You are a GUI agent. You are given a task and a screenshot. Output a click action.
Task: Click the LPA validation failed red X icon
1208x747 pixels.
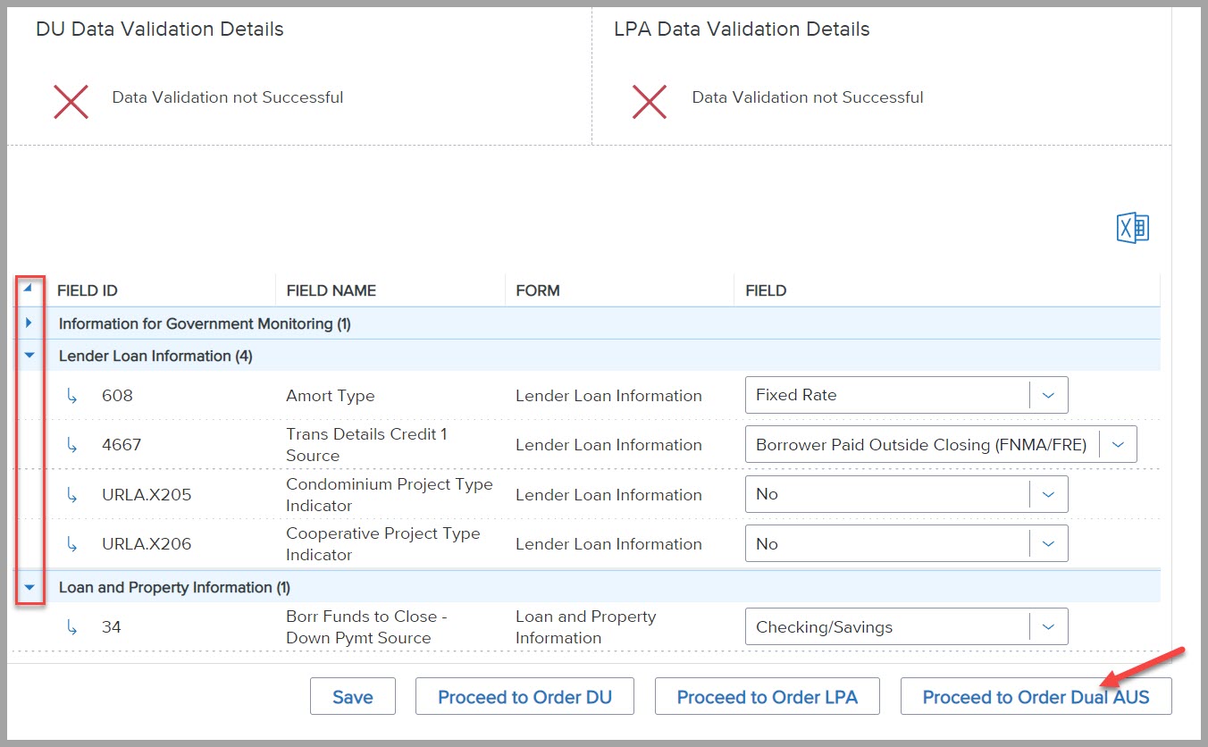tap(650, 102)
